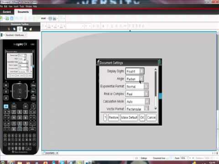Click the green open document toolbar icon
Viewport: 219px width, 164px height.
[7, 19]
